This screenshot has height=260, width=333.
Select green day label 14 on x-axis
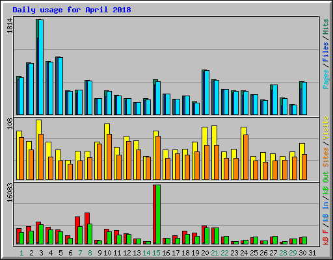coord(146,253)
